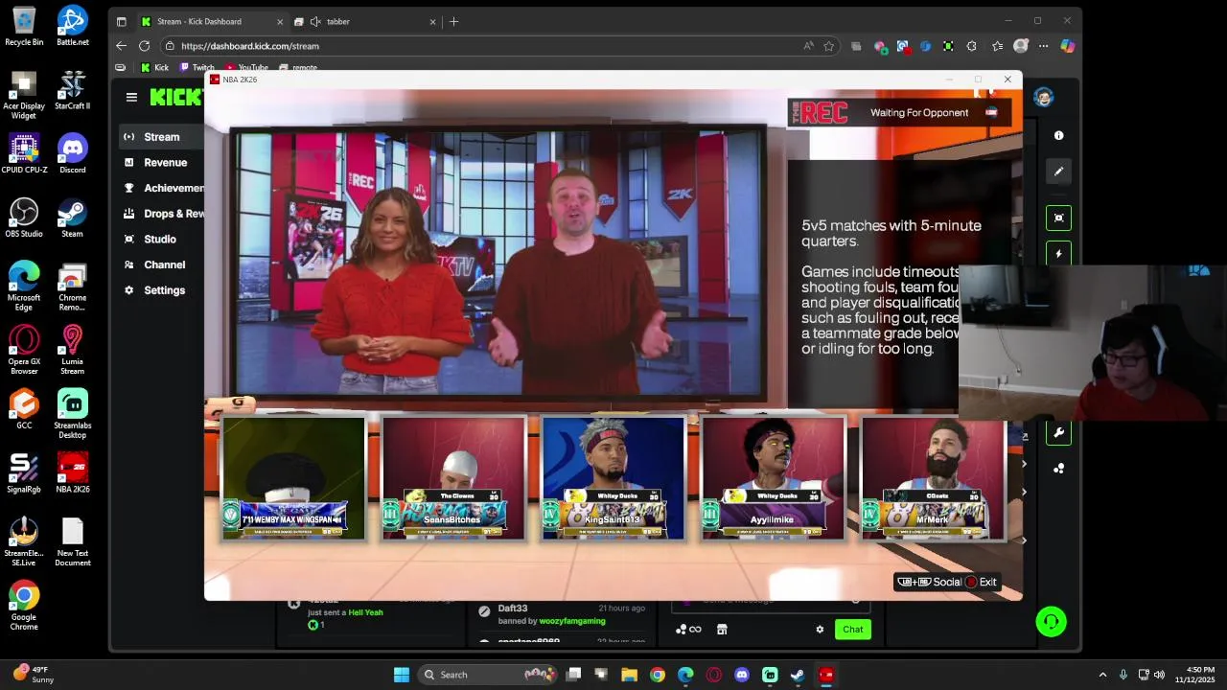
Task: Open the Stream section in Kick sidebar
Action: click(x=161, y=137)
